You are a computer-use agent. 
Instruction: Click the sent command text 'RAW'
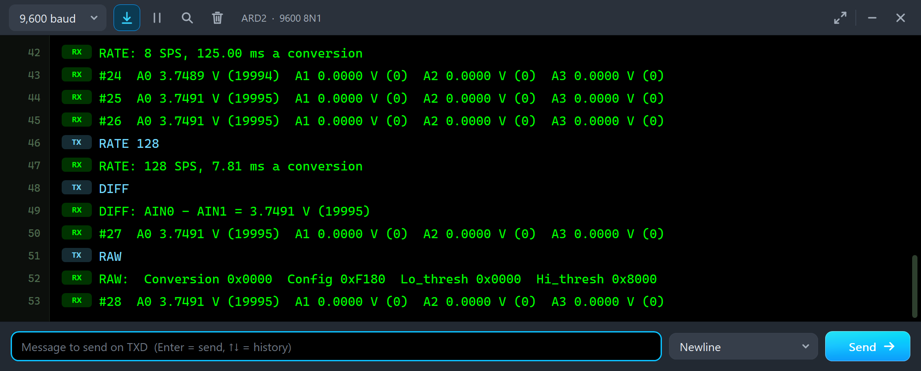tap(110, 257)
